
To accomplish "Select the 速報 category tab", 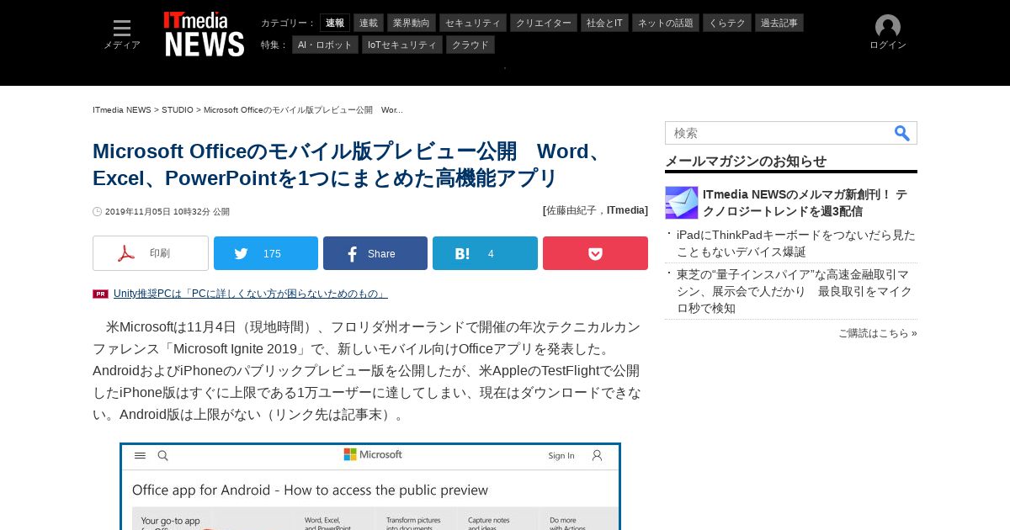I will pos(335,23).
